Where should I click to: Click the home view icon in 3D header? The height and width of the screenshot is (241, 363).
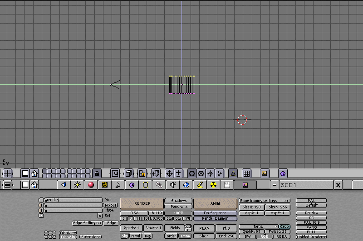tap(34, 174)
